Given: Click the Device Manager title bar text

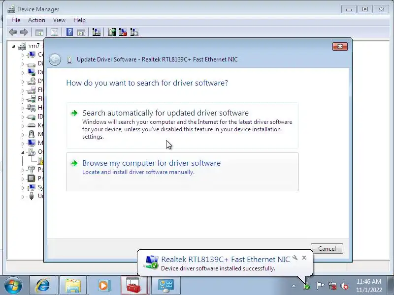Looking at the screenshot, I should click(38, 9).
